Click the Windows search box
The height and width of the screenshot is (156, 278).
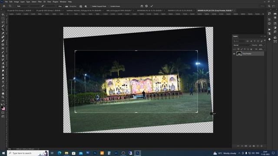click(28, 153)
